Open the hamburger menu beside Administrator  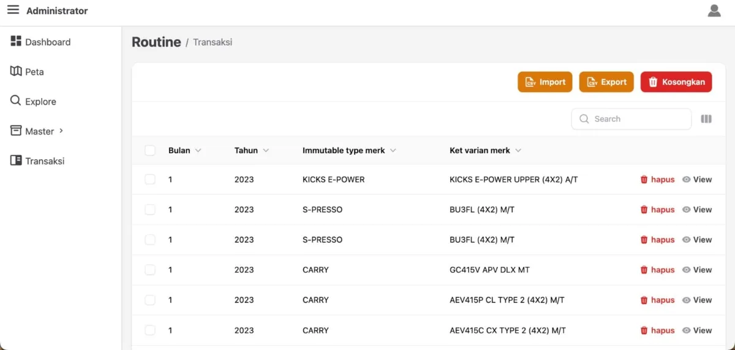coord(13,10)
